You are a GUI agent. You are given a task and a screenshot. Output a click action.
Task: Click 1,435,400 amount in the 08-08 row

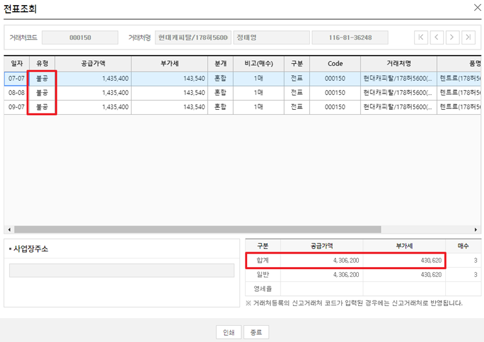coord(115,93)
